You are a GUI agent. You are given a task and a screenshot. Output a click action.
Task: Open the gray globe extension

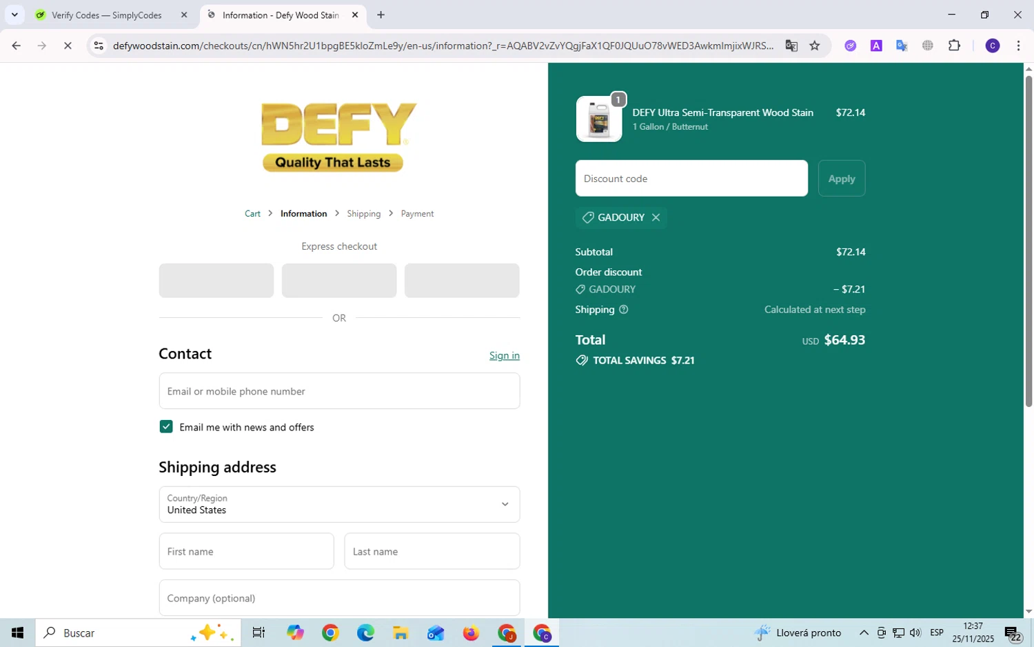point(928,46)
